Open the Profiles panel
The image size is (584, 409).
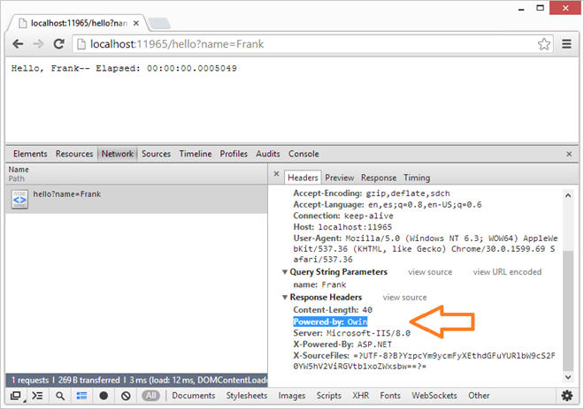(x=234, y=154)
